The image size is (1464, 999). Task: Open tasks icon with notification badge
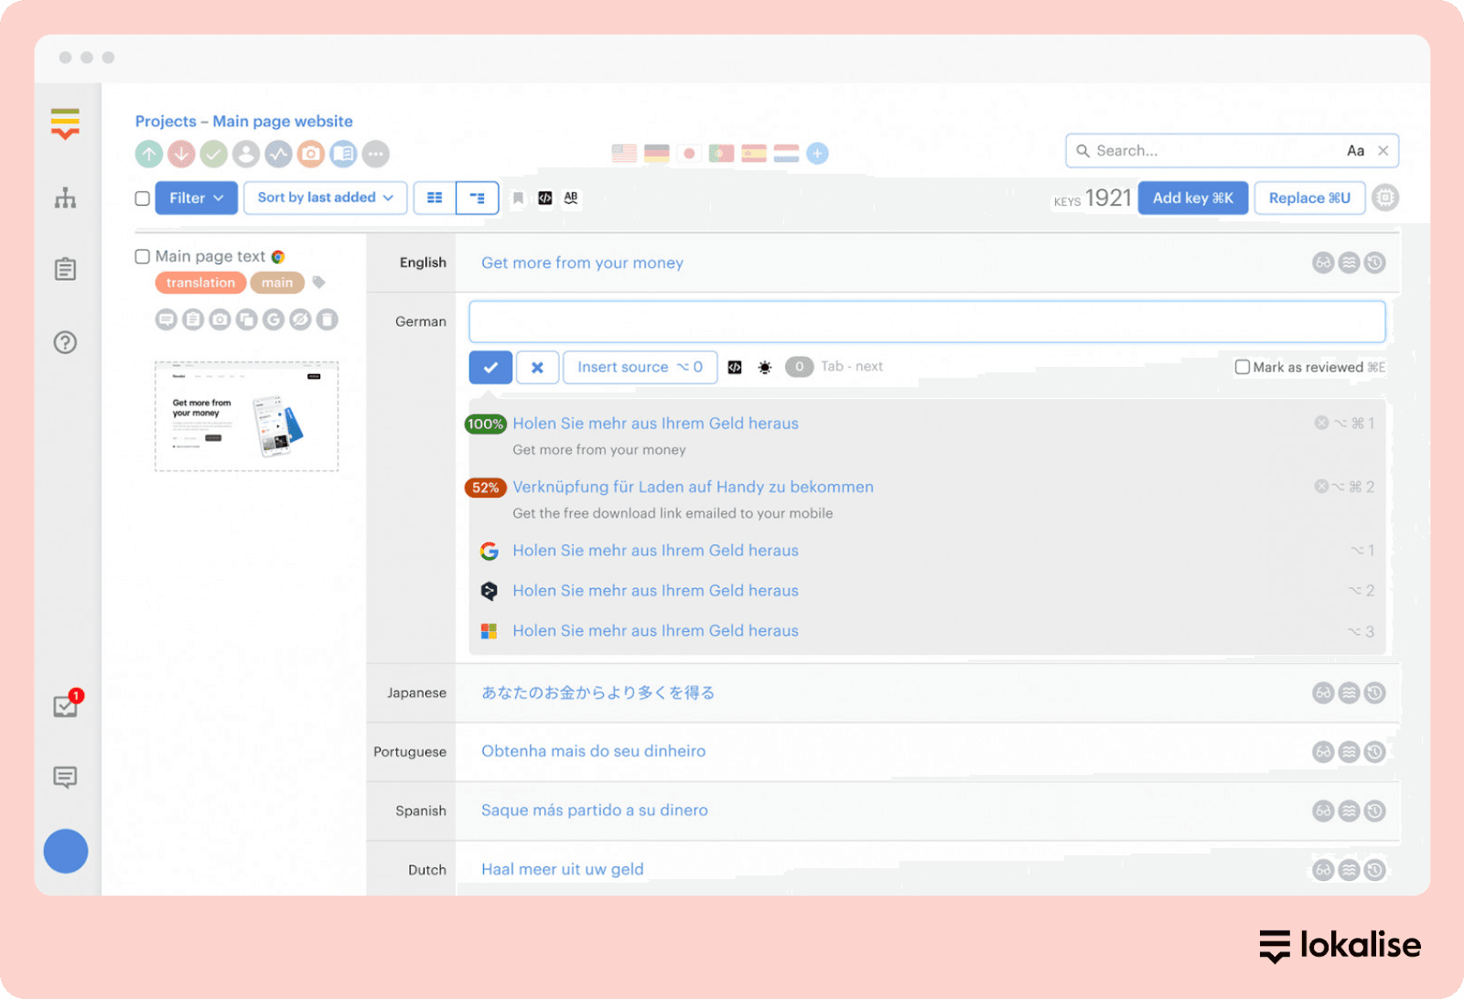click(x=66, y=705)
